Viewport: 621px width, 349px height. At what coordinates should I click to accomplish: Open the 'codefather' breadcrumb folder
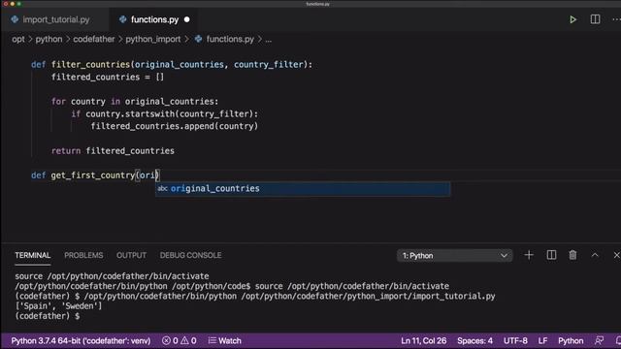pos(94,39)
